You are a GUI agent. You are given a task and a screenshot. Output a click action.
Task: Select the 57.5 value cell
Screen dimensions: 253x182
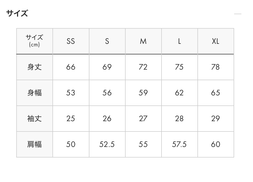tap(179, 144)
